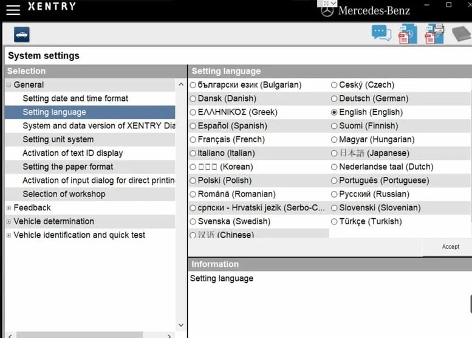Select Polski (Polish) radio button
Screen dimensions: 472x338
coord(193,181)
